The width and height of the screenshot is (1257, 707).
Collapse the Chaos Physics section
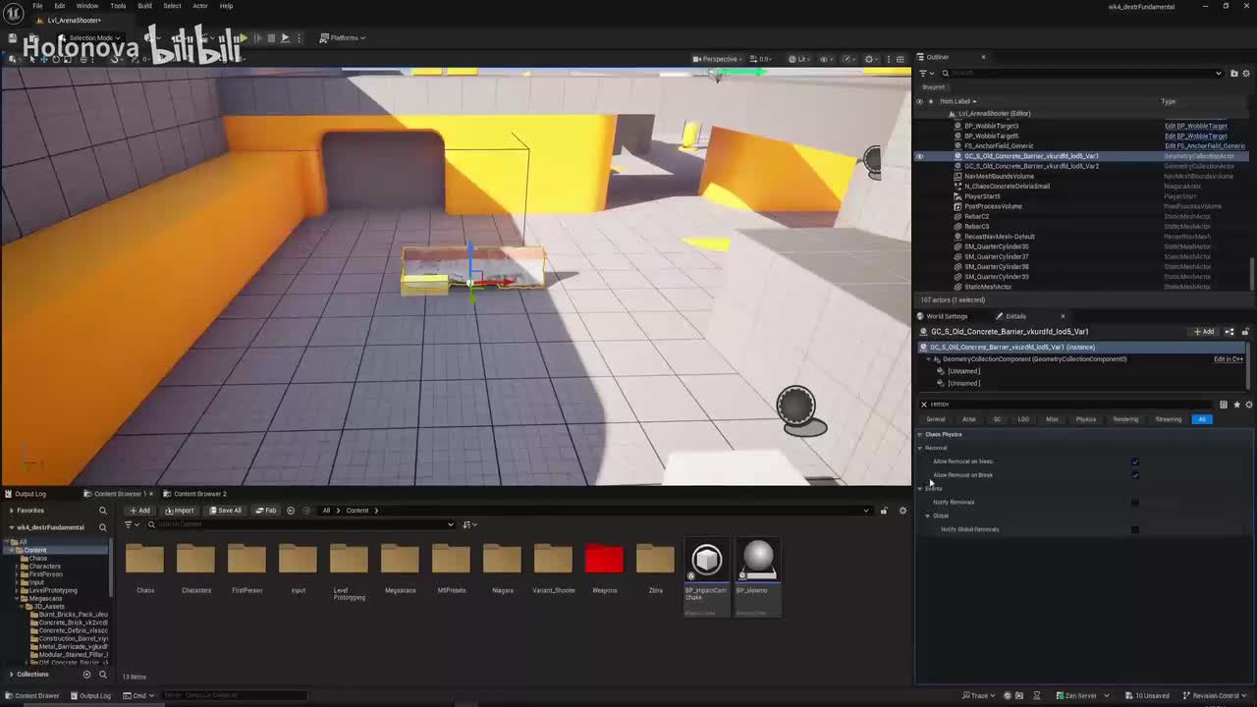coord(920,434)
